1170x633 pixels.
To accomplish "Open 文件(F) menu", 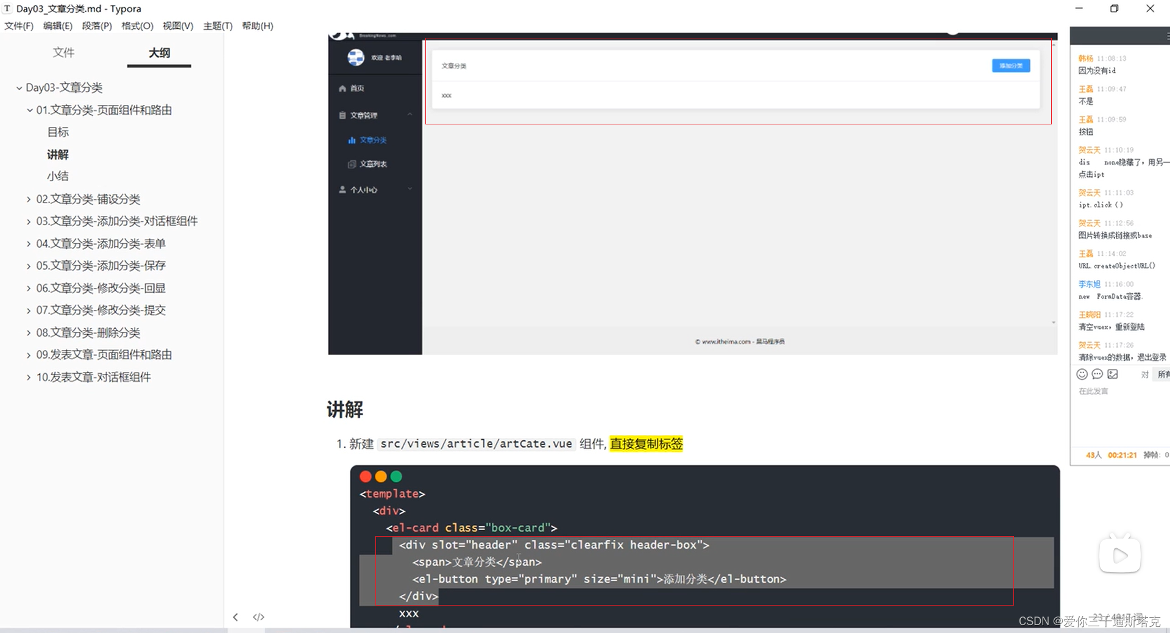I will click(19, 26).
